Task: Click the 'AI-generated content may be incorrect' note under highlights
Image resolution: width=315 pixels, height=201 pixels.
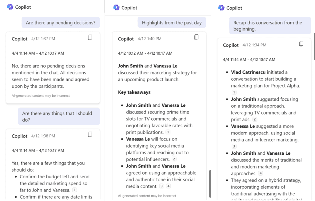Action: pos(147,196)
